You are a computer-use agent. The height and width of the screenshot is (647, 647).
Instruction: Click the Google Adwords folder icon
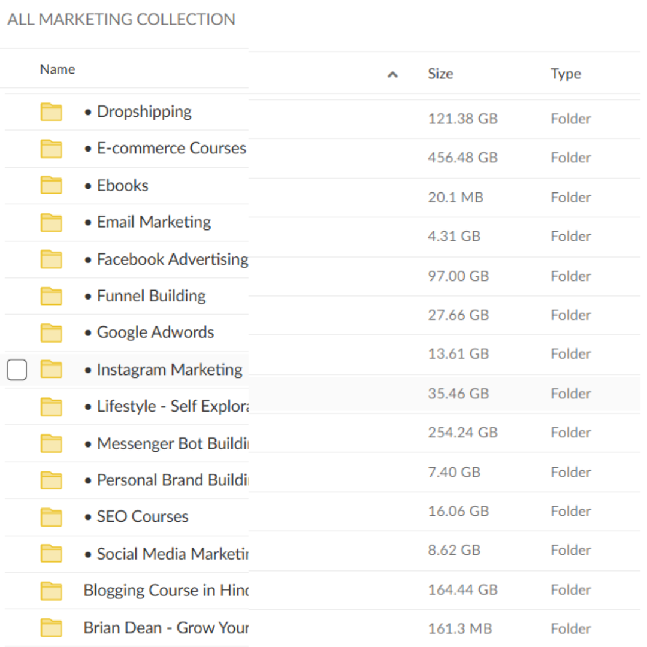pos(51,332)
